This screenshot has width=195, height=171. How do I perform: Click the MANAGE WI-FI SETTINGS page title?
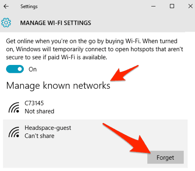[55, 23]
